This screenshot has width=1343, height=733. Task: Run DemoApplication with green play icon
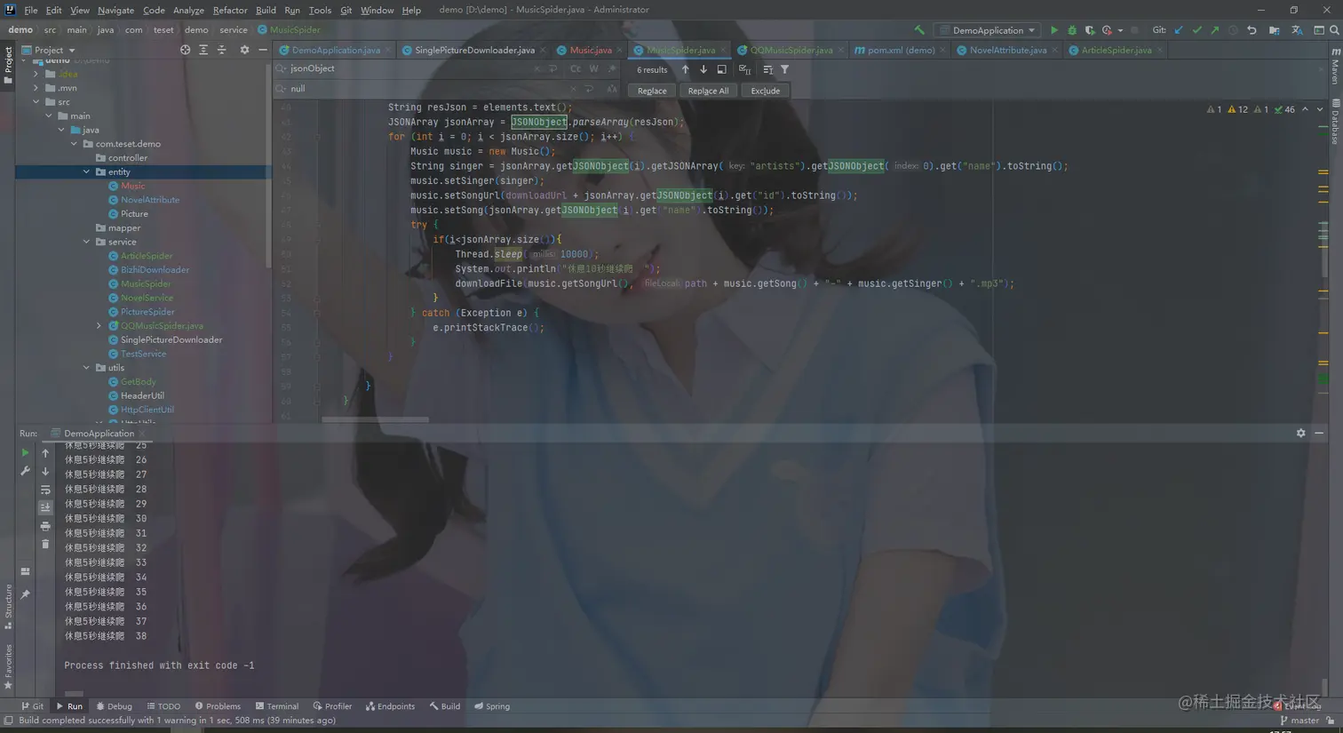click(x=1054, y=30)
